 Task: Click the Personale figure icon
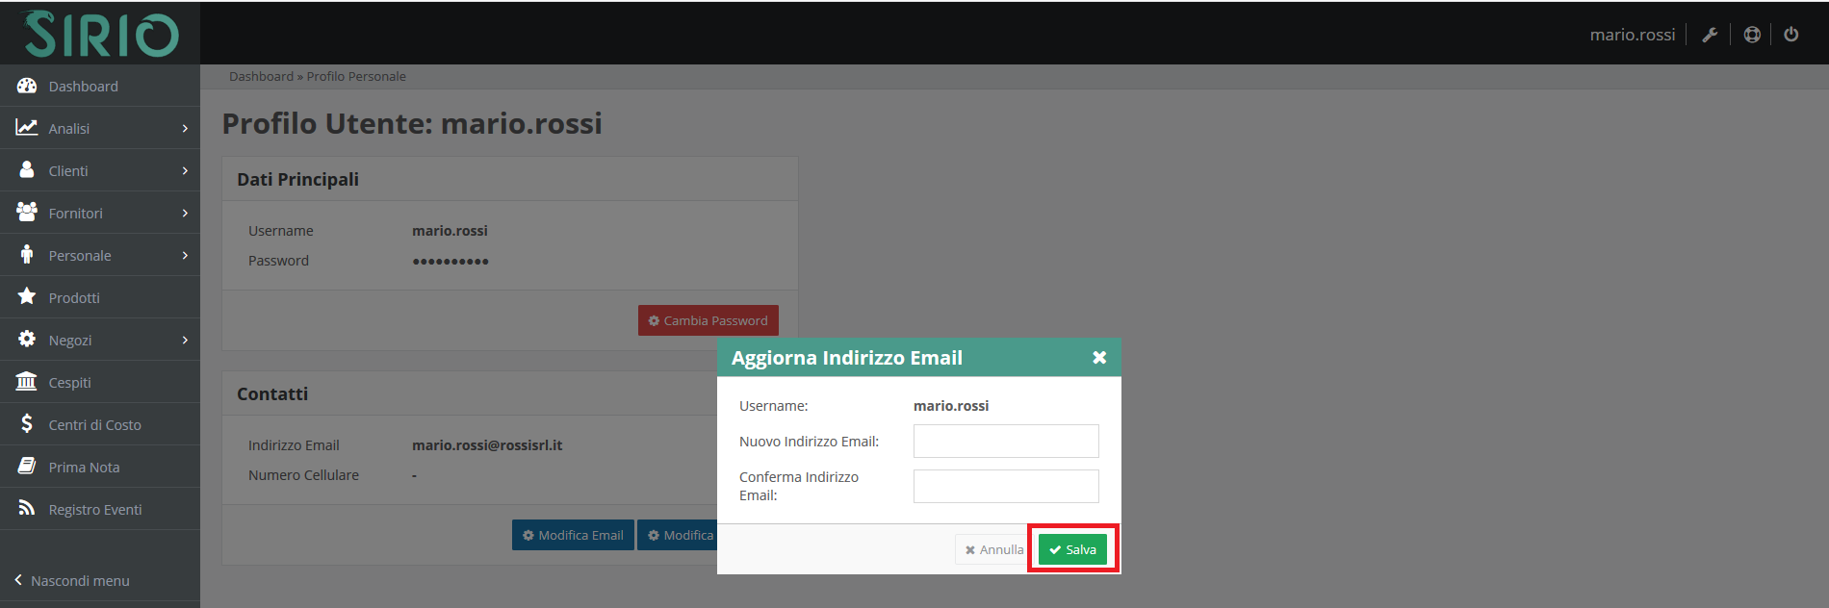[27, 254]
